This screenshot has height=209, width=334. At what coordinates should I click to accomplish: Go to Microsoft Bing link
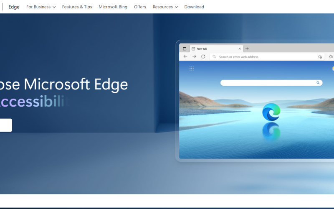tap(113, 7)
